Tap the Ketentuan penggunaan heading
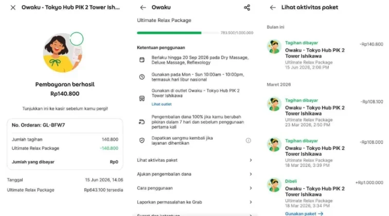 click(161, 48)
